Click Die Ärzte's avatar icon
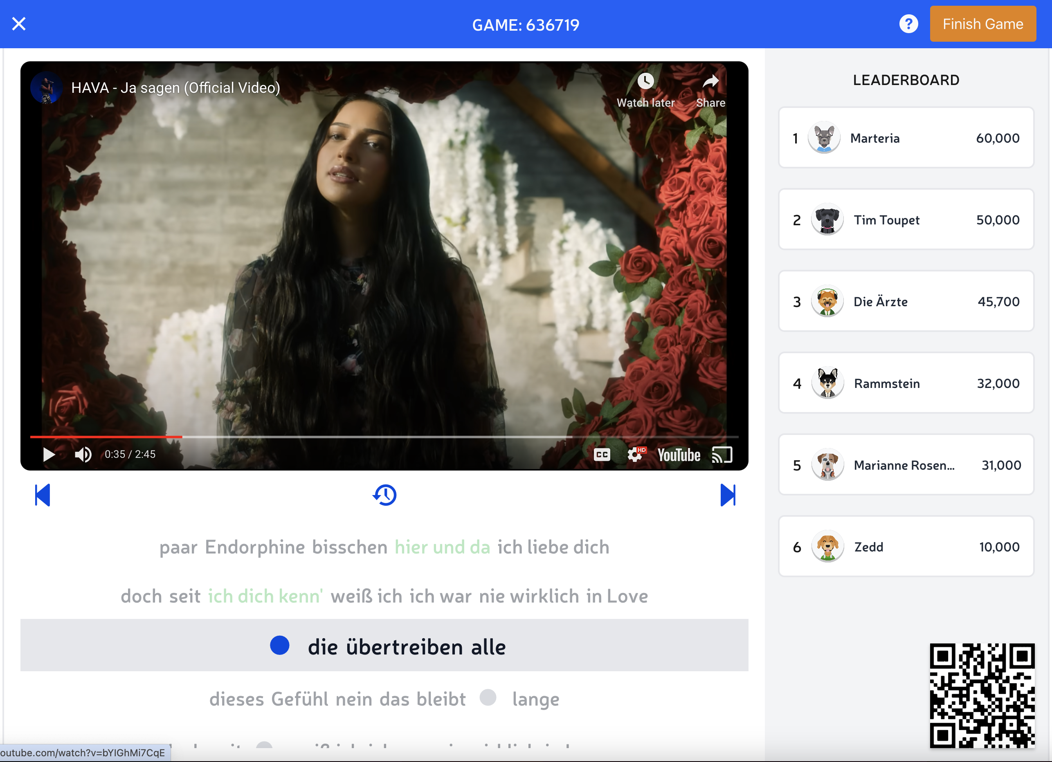1052x762 pixels. pos(827,301)
